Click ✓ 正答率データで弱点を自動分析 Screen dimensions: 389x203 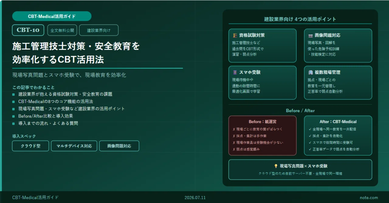pyautogui.click(x=334, y=149)
